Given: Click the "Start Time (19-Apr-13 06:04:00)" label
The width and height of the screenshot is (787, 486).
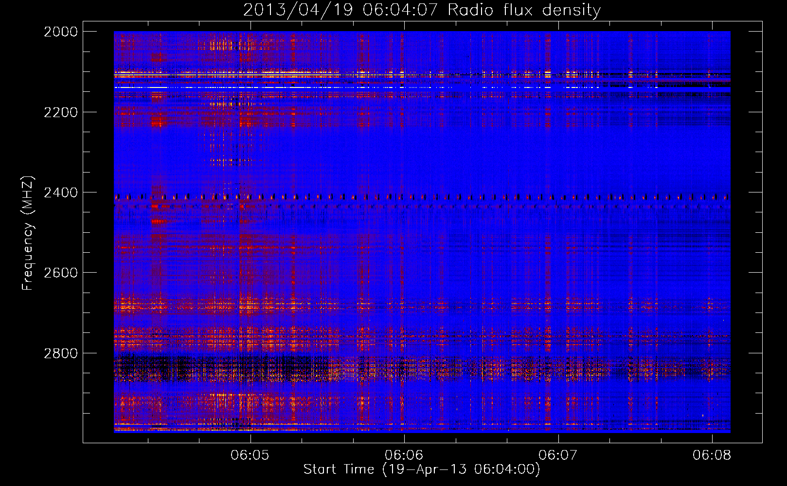Looking at the screenshot, I should (x=422, y=469).
